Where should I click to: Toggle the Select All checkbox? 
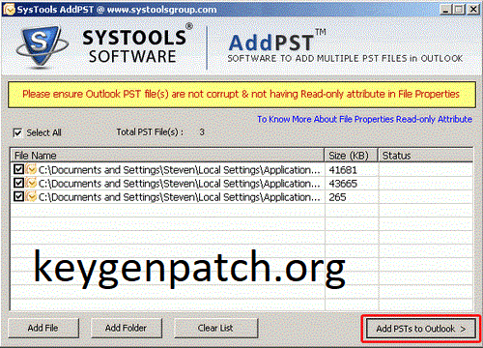tap(17, 132)
